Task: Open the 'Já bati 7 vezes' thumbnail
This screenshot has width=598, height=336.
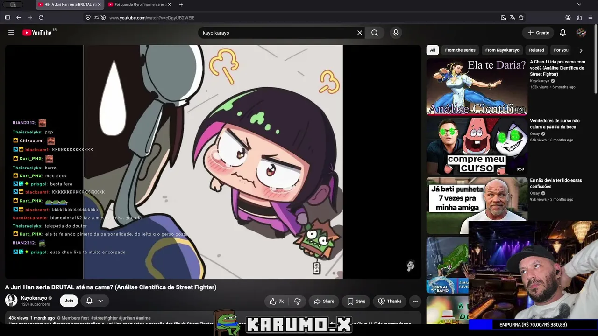Action: pyautogui.click(x=477, y=205)
